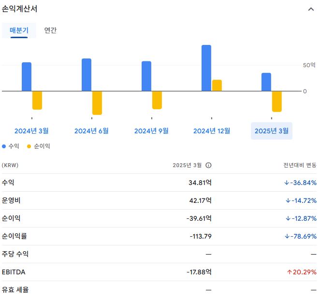Click the yellow net income bar for 2024년 9월
The width and height of the screenshot is (321, 299).
[157, 100]
